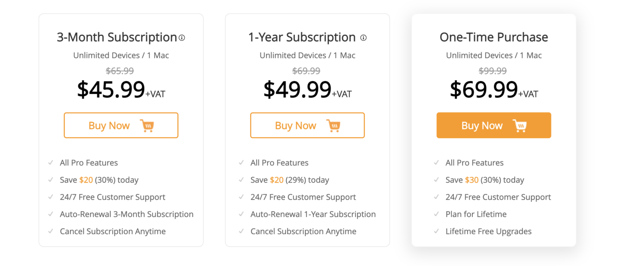Click Save $30 (30%) today text
The height and width of the screenshot is (266, 620).
[x=485, y=180]
